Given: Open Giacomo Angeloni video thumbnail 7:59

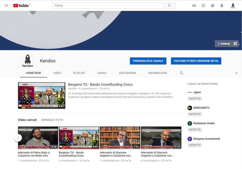Looking at the screenshot, I should click(x=120, y=138).
